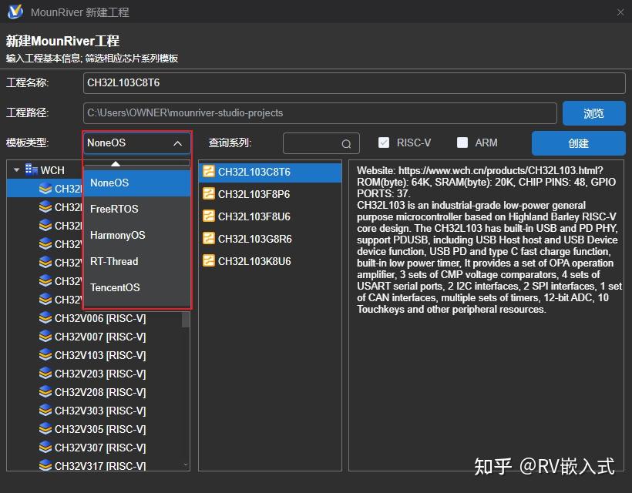Collapse the WCH tree node
The height and width of the screenshot is (493, 632).
(x=16, y=169)
